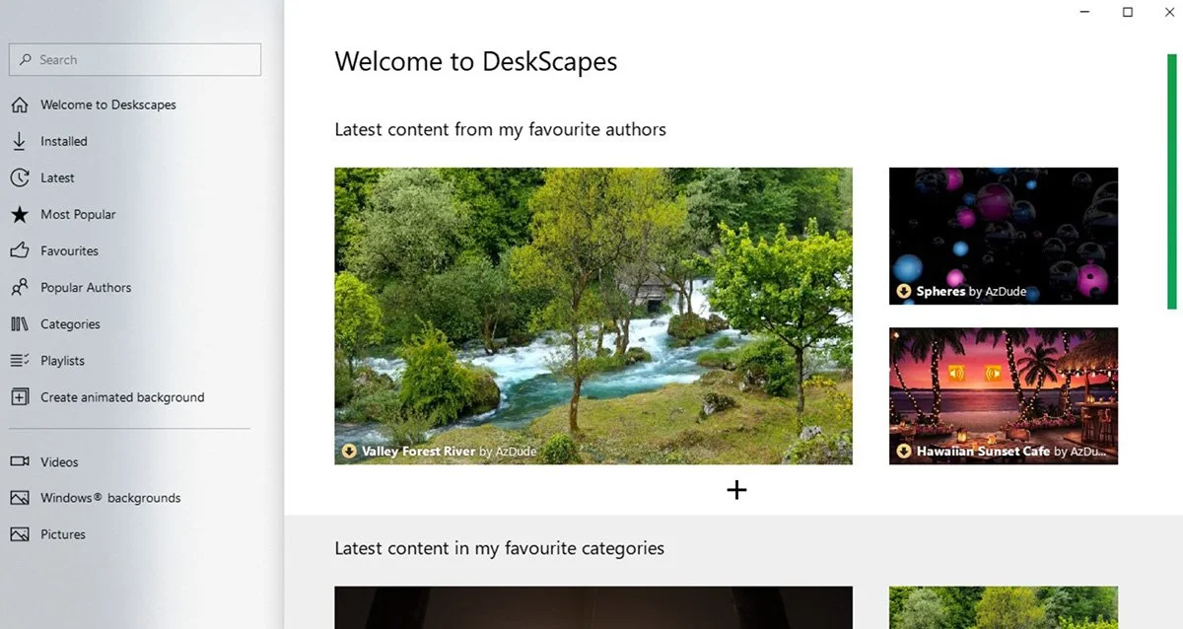Click inside the Search input field
Screen dimensions: 1183x629
135,60
